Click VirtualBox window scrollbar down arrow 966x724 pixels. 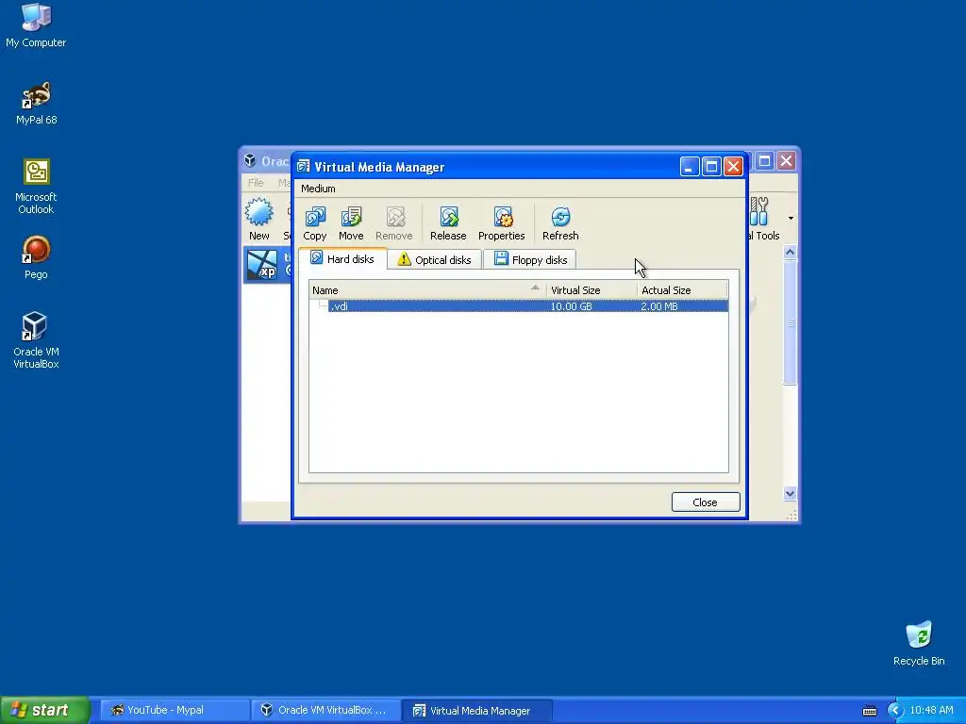point(790,493)
